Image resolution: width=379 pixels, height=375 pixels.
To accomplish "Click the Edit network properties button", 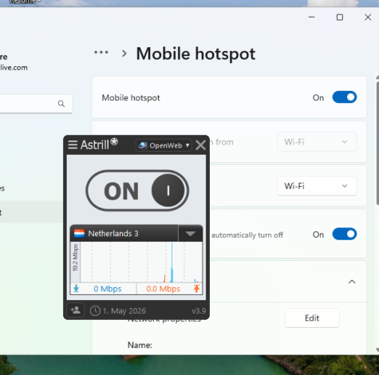I will pos(312,318).
